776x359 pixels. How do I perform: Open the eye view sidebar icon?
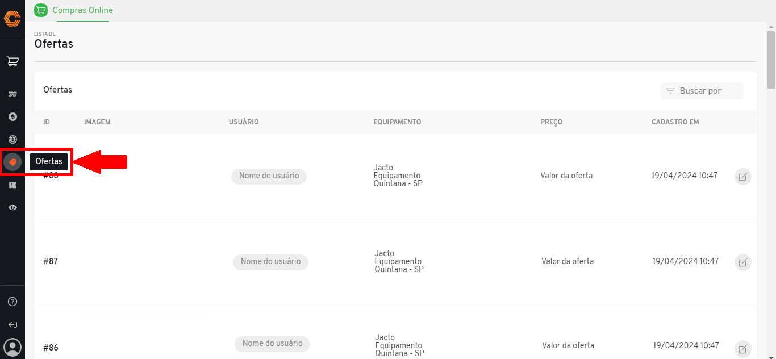[12, 208]
